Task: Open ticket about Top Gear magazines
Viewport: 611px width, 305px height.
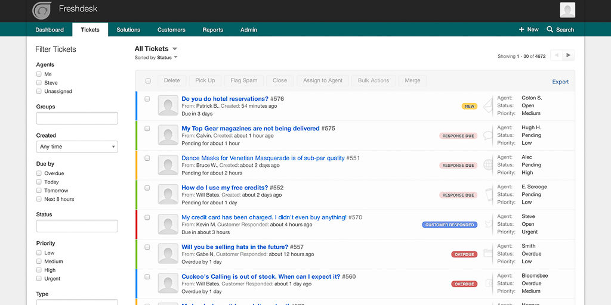Action: [251, 129]
